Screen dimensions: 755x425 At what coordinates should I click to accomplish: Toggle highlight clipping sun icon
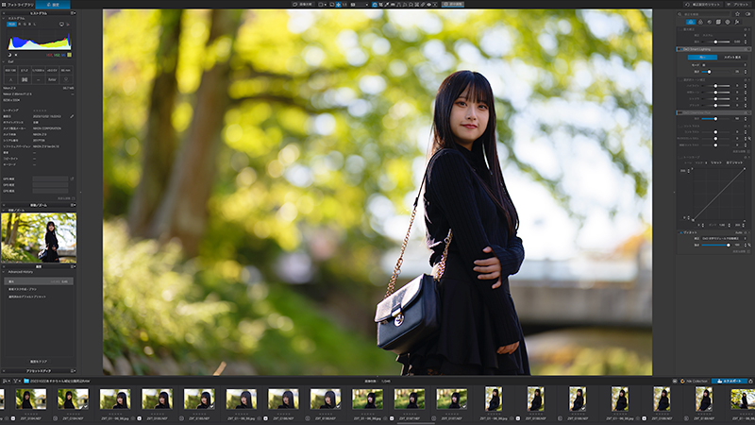pyautogui.click(x=16, y=55)
